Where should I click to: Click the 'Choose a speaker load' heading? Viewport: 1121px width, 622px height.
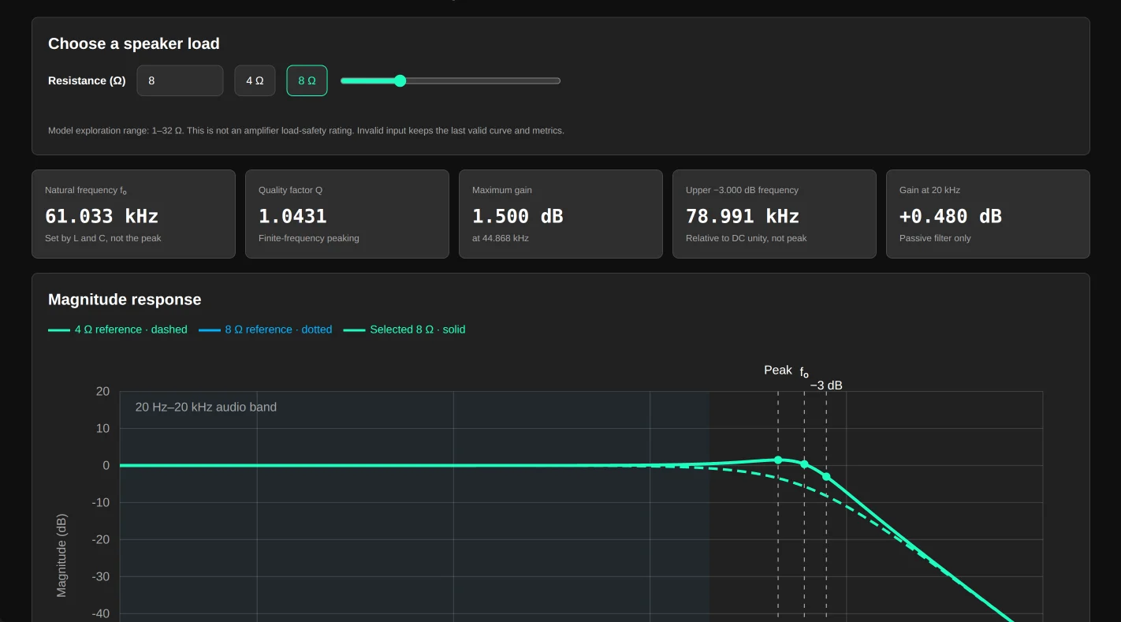[x=134, y=43]
